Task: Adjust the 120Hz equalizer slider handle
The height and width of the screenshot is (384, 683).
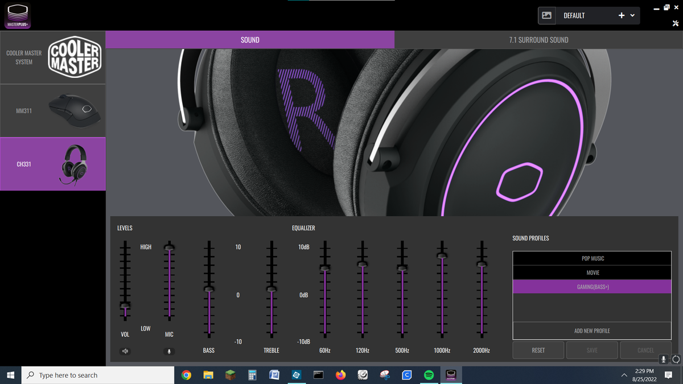Action: pyautogui.click(x=362, y=264)
